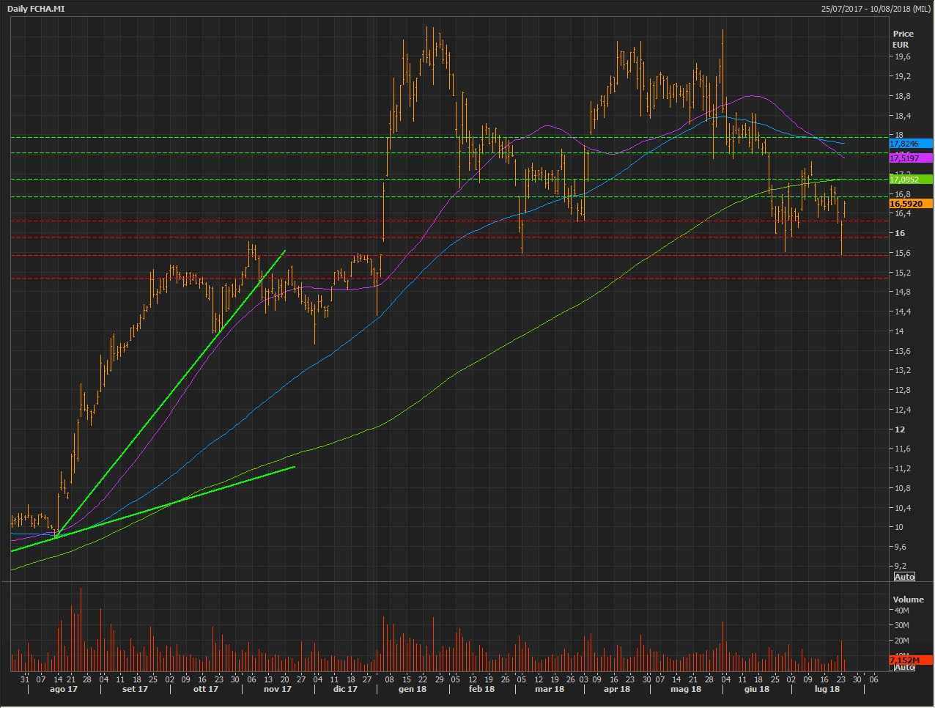Click the Auto button on the price axis

point(904,577)
